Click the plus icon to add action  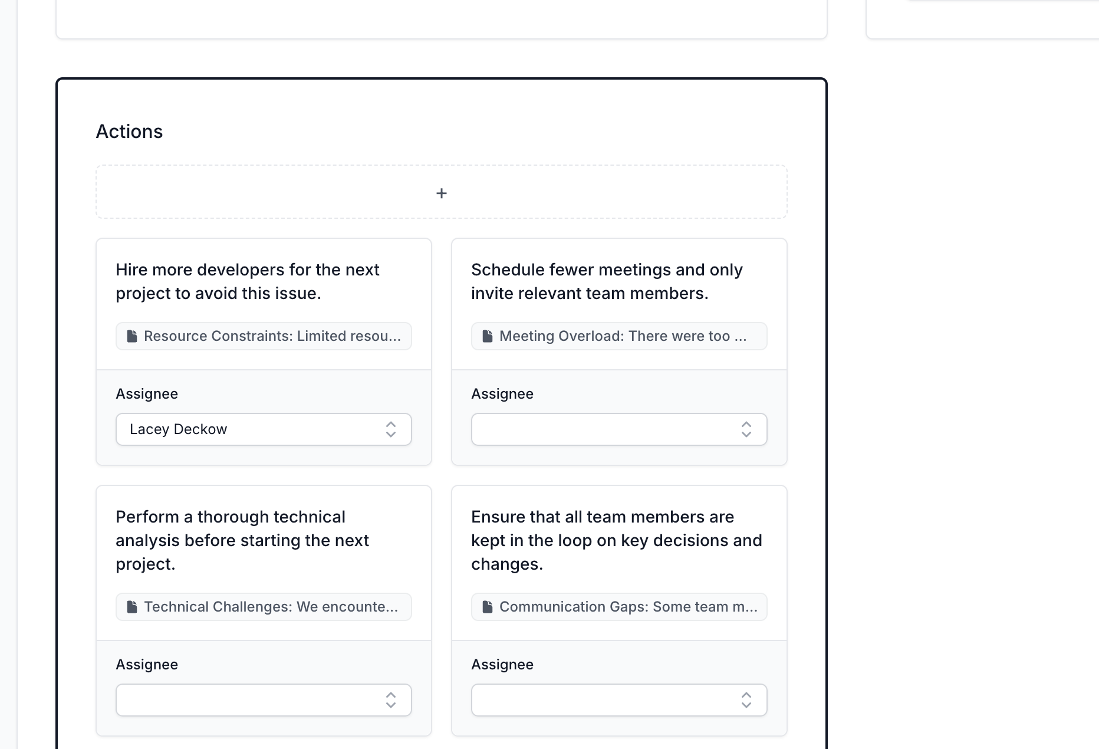[441, 193]
